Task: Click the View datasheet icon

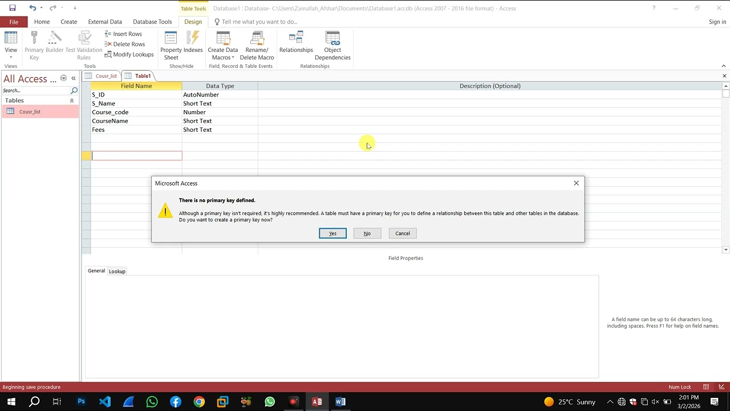Action: 11,38
